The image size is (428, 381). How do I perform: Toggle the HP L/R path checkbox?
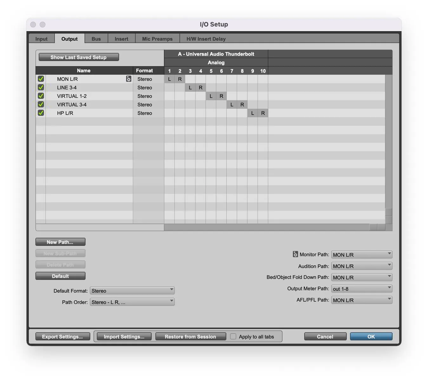coord(41,113)
